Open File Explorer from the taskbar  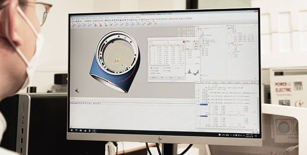coord(81,131)
